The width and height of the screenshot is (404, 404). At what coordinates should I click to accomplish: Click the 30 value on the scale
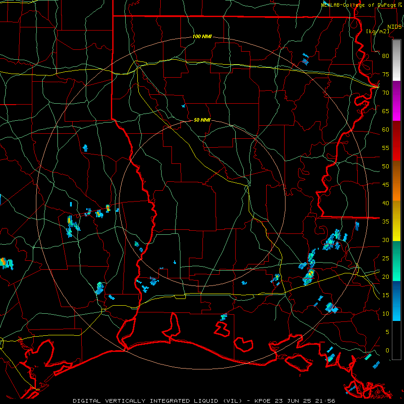(x=386, y=240)
